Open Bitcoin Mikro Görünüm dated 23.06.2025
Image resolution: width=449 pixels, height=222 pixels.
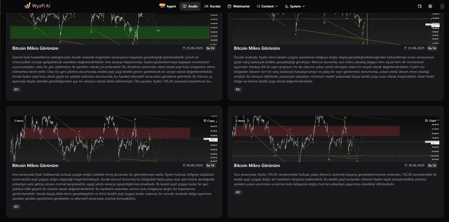coord(257,48)
